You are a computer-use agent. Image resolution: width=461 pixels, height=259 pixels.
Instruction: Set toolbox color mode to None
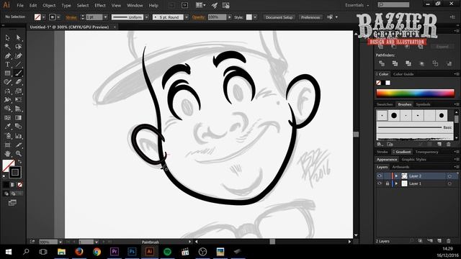(x=19, y=185)
